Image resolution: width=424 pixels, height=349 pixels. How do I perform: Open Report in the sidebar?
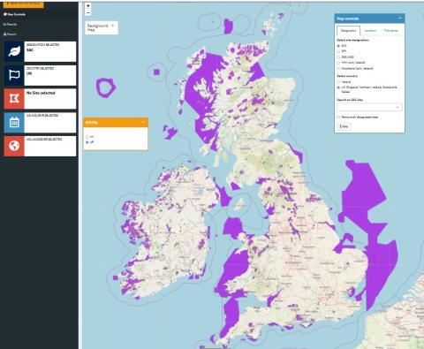(x=10, y=34)
